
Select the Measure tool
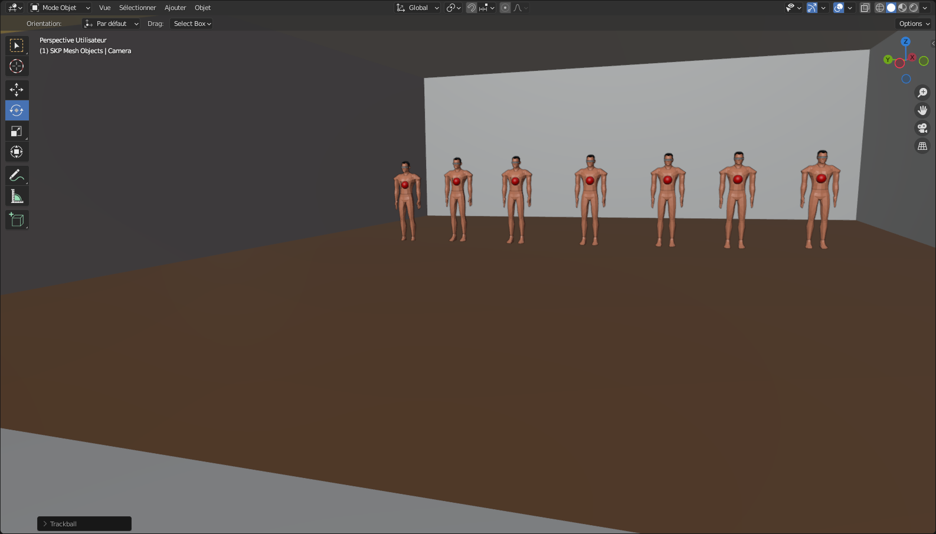point(17,196)
